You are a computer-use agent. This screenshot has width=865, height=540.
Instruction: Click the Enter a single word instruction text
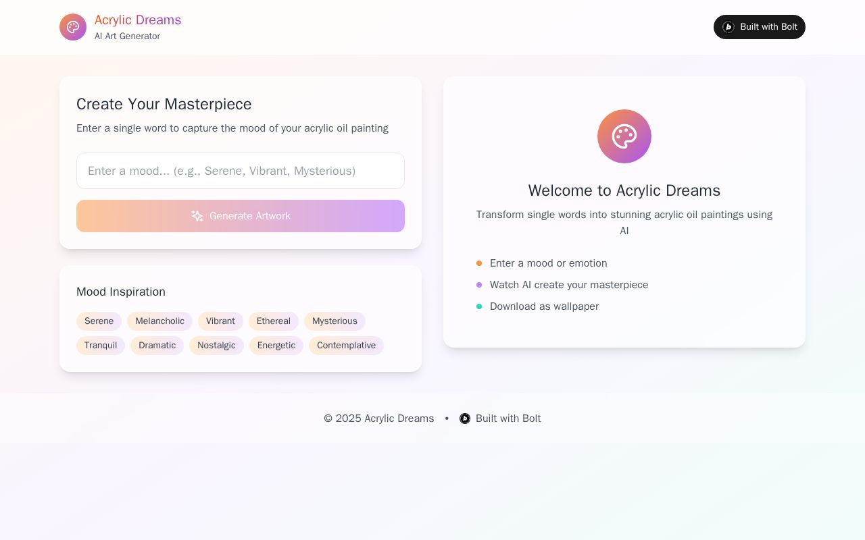[232, 128]
